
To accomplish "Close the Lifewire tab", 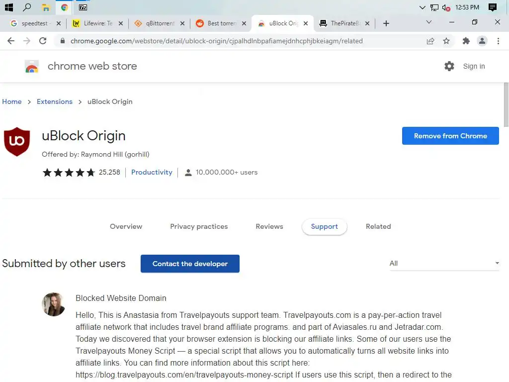I will pyautogui.click(x=121, y=23).
